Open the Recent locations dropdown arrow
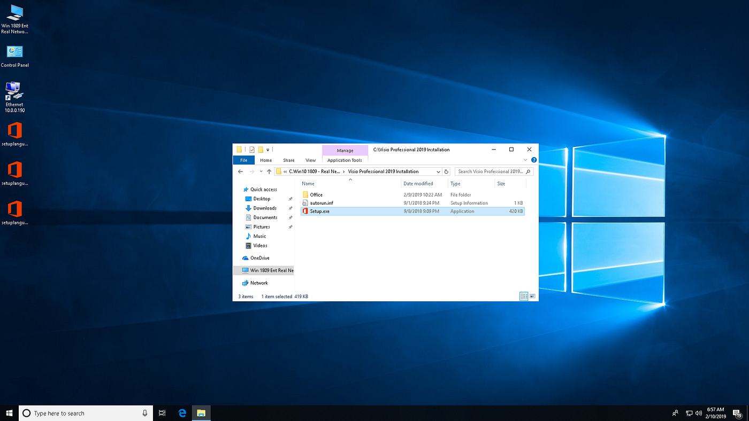Viewport: 749px width, 421px height. coord(261,171)
